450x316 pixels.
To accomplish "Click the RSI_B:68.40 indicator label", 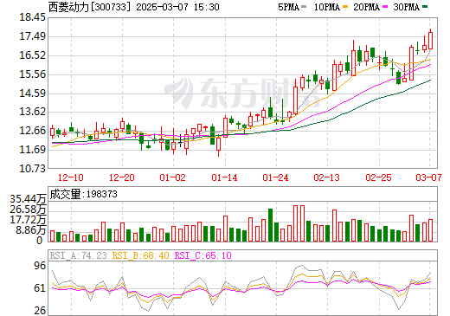I will tap(140, 255).
